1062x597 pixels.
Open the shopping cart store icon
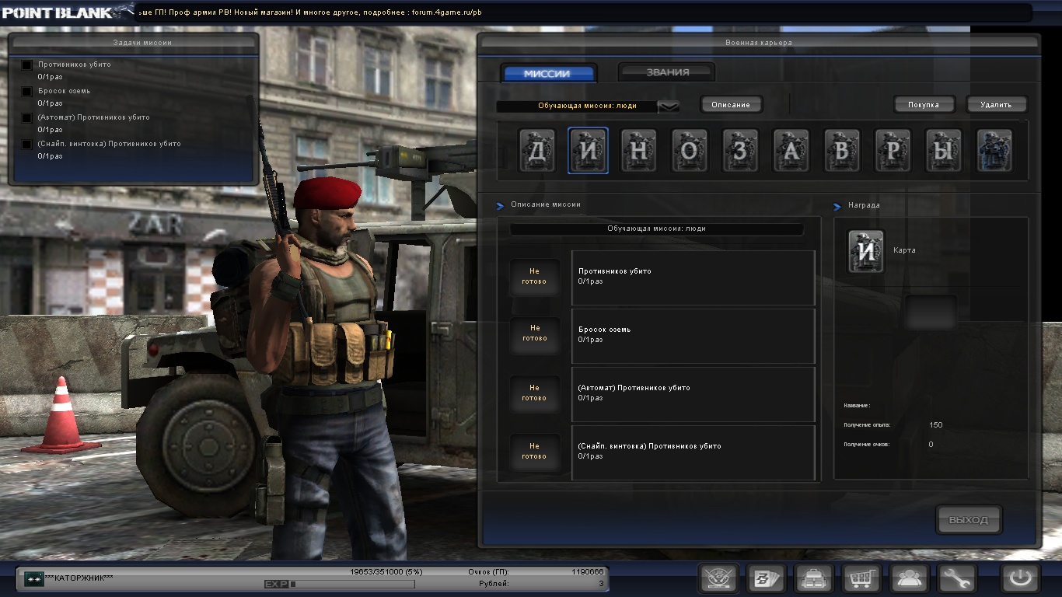(861, 578)
